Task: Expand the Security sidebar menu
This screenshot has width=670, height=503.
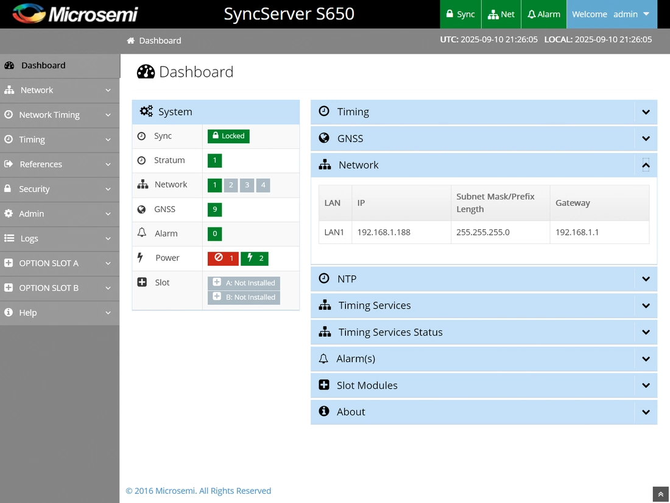Action: pos(60,189)
